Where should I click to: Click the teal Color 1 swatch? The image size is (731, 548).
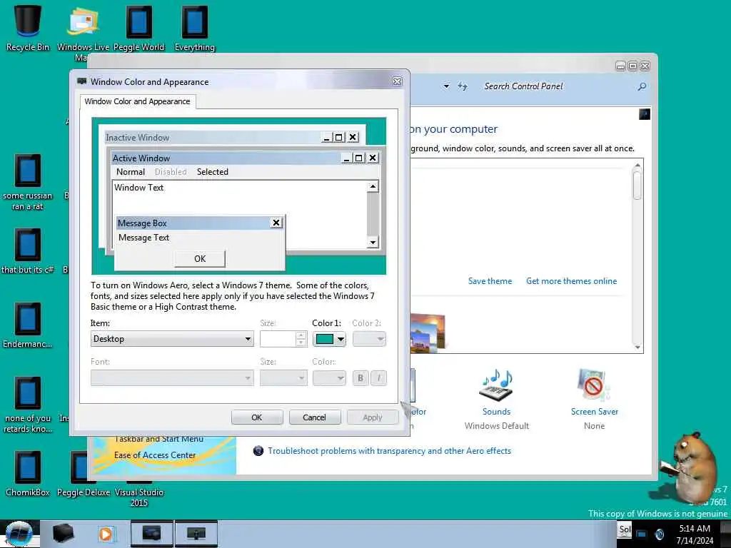[325, 339]
